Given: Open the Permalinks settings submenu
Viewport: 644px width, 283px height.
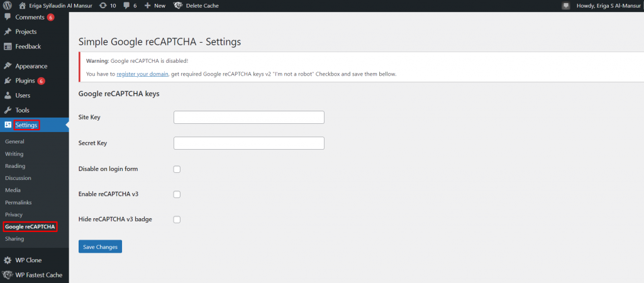Looking at the screenshot, I should click(x=18, y=203).
